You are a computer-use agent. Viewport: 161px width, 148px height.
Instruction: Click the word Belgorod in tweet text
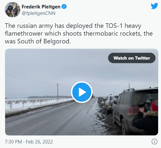[57, 41]
